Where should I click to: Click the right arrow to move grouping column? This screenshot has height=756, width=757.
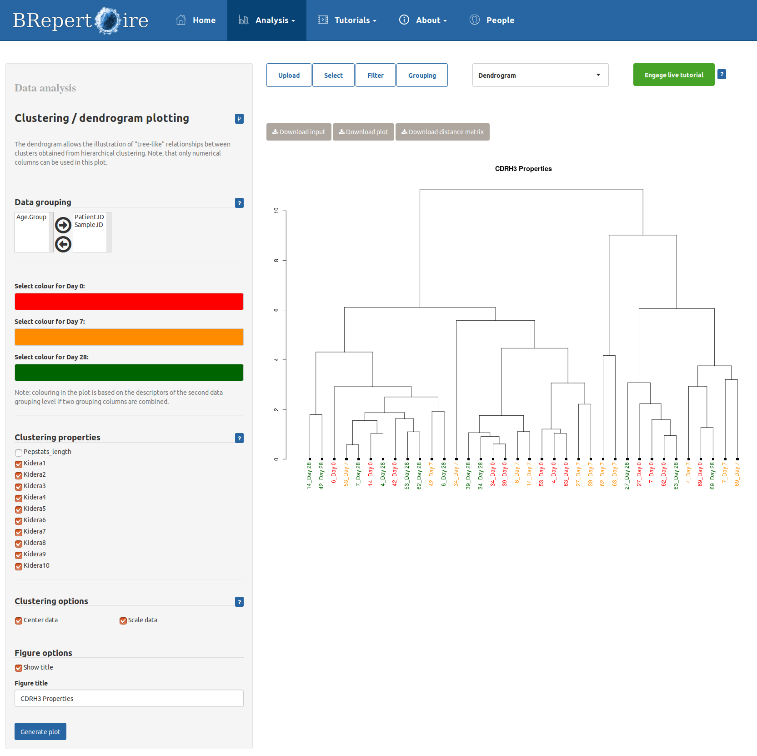[x=63, y=225]
